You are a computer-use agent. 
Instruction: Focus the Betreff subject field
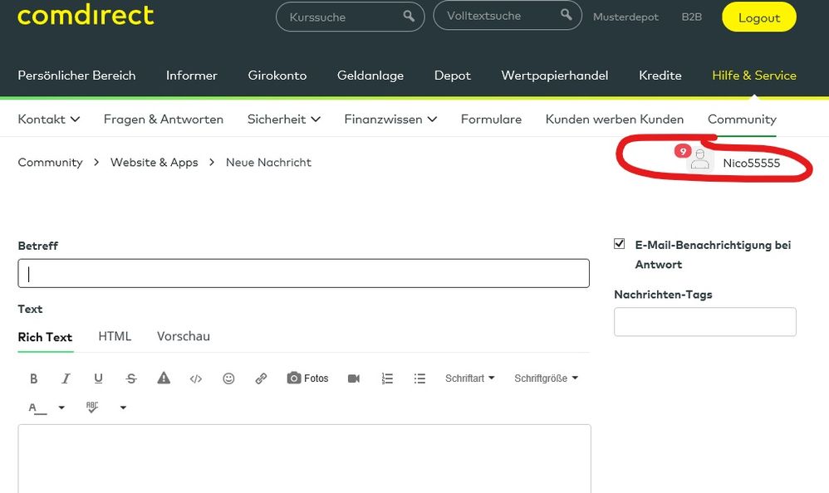pos(303,273)
